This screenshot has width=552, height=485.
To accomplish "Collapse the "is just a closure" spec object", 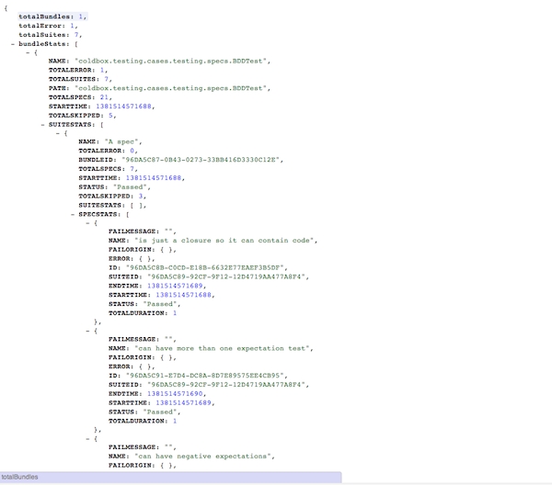I will 87,222.
